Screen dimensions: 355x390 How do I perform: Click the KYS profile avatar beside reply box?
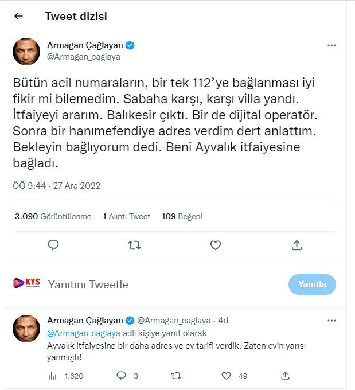[x=26, y=283]
